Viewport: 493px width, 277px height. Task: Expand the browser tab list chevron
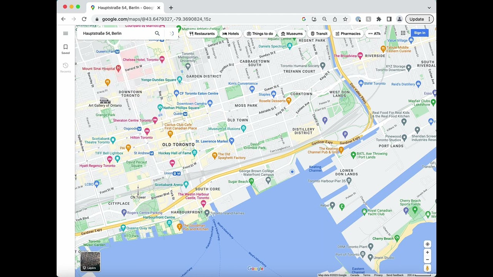tap(429, 7)
